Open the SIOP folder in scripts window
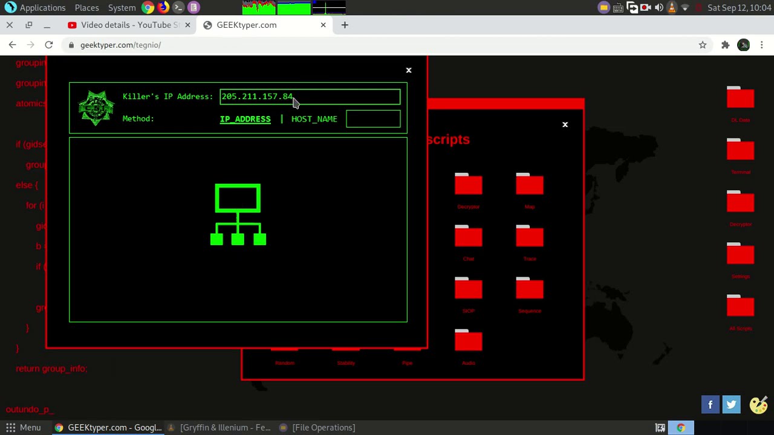Viewport: 774px width, 435px height. point(469,289)
